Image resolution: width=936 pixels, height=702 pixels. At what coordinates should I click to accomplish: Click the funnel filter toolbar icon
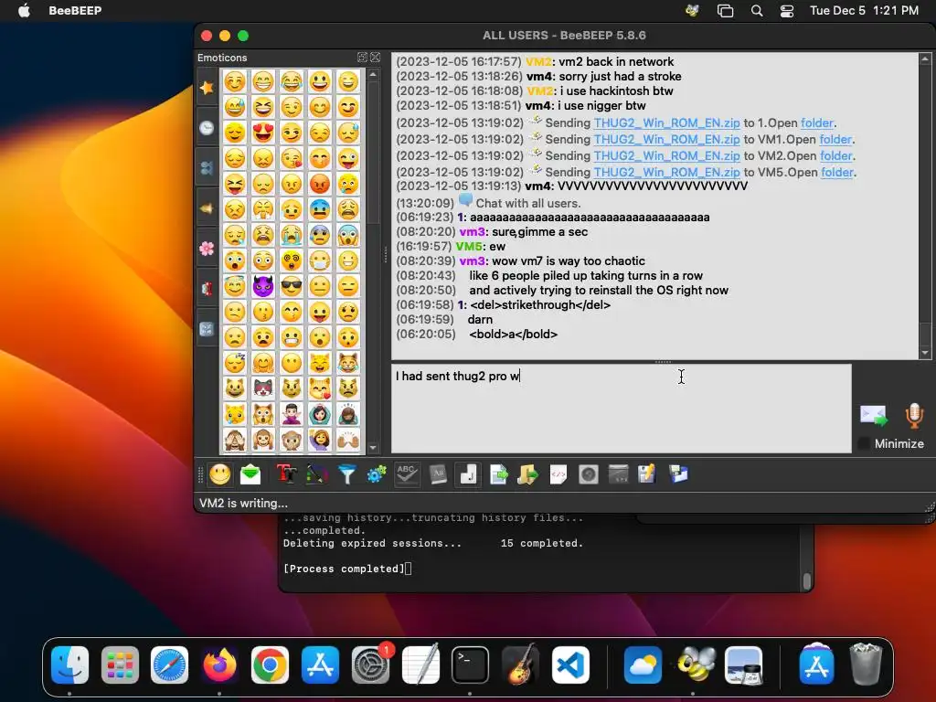(x=346, y=475)
